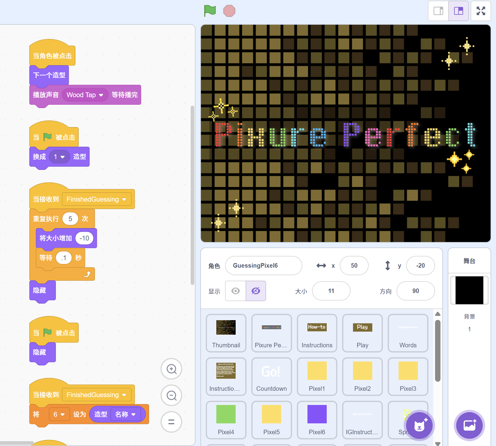Open the choose a backdrop button
Image resolution: width=496 pixels, height=446 pixels.
point(469,425)
